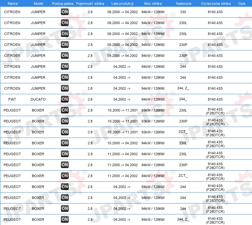Image resolution: width=252 pixels, height=225 pixels.
Task: Click the Lata produkcji column header
Action: (x=122, y=4)
